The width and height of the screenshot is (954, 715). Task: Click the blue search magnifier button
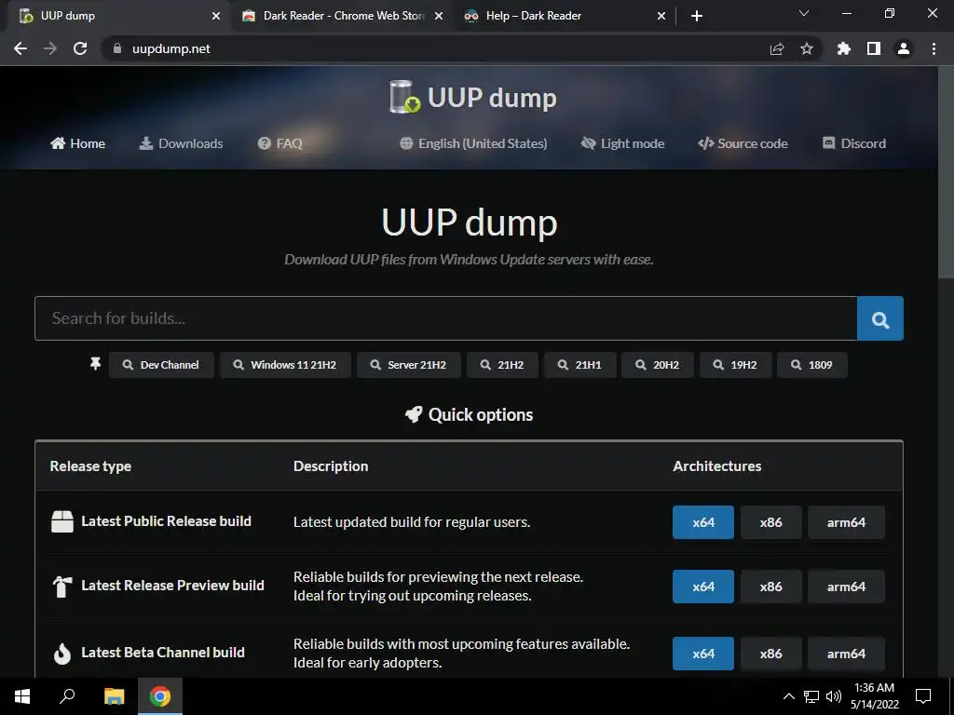879,318
